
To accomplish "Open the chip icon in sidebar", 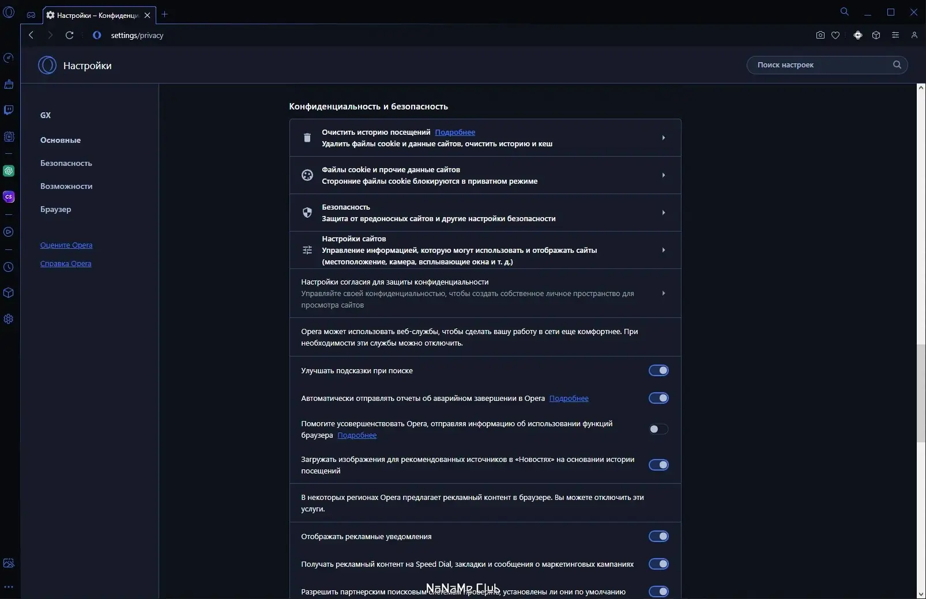I will coord(9,137).
